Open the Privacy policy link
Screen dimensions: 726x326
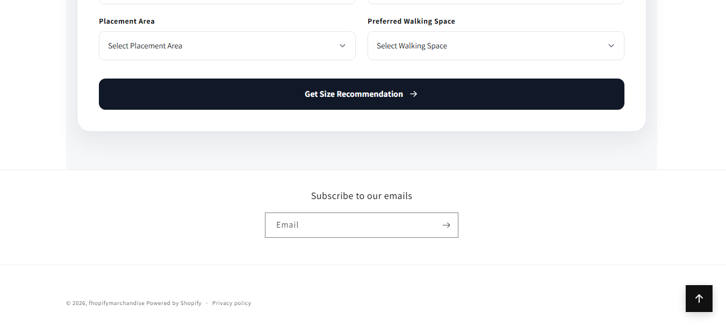232,303
